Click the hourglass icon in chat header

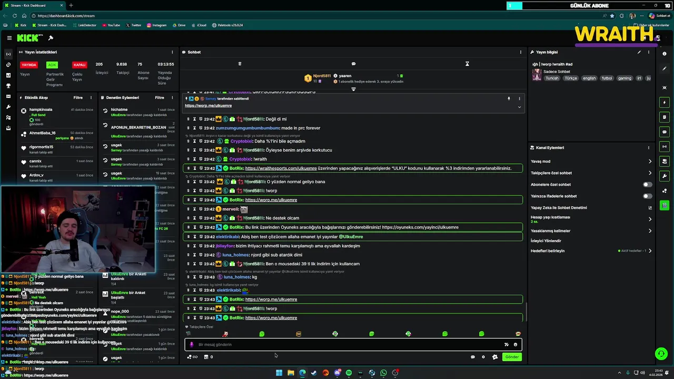pos(467,64)
